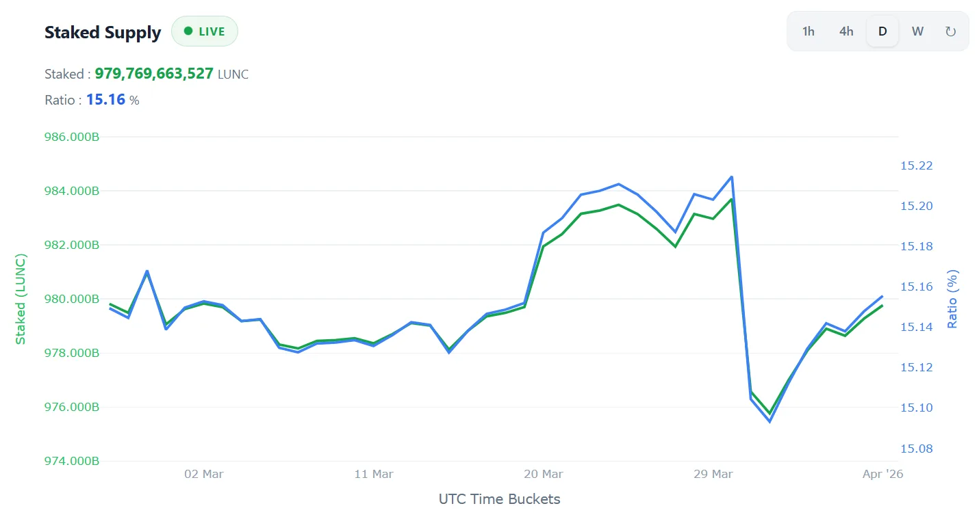Click the Apr '26 date tick
The width and height of the screenshot is (979, 519).
tap(882, 474)
